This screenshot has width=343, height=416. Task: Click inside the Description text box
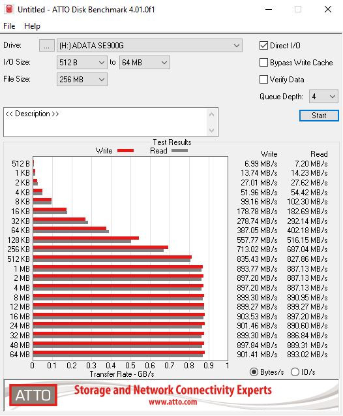coord(106,122)
